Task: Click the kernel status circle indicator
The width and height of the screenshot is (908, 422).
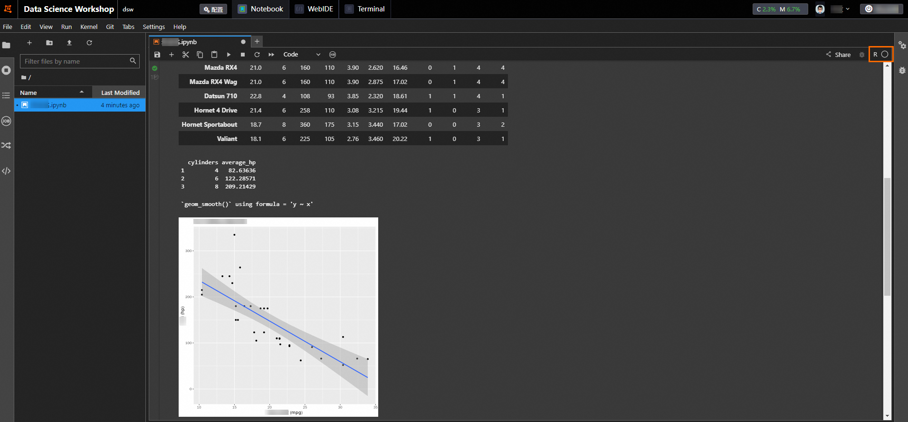Action: click(885, 54)
